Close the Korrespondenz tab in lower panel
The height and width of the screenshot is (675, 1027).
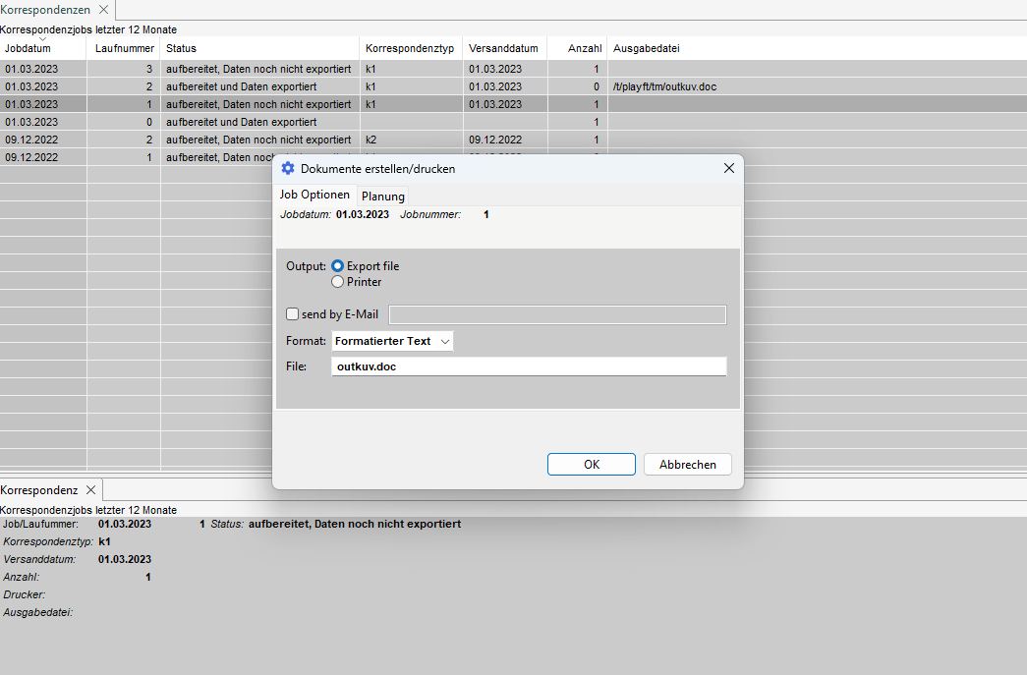coord(90,489)
